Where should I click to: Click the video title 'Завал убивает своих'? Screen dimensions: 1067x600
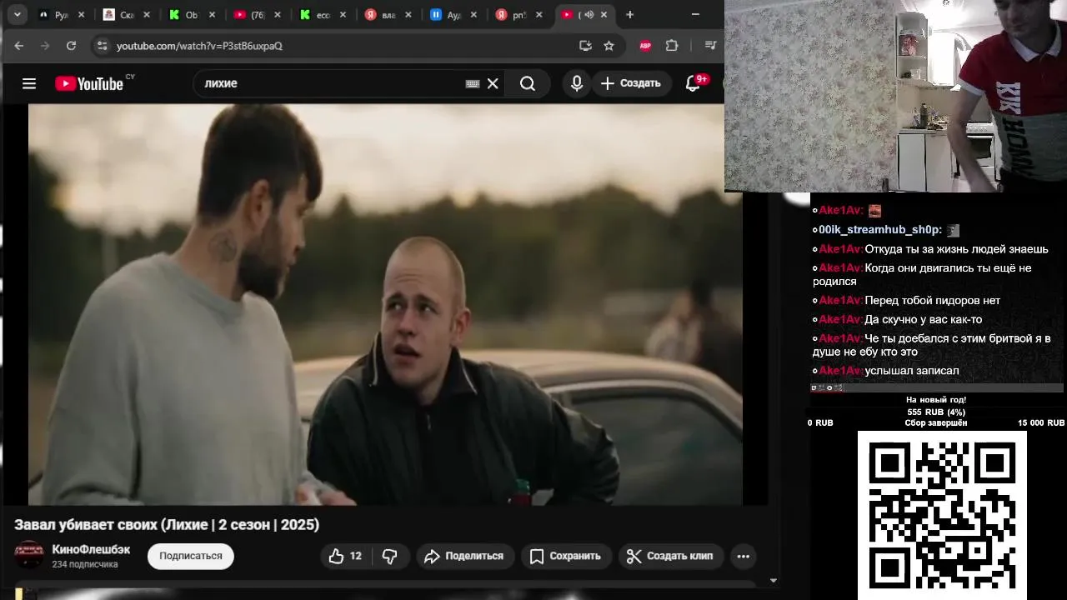coord(167,525)
